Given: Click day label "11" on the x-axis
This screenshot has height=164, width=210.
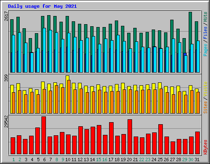Looking at the screenshot, I should (x=74, y=159).
